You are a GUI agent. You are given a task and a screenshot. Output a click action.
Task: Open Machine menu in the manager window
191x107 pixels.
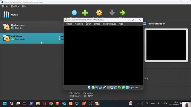(x=15, y=6)
